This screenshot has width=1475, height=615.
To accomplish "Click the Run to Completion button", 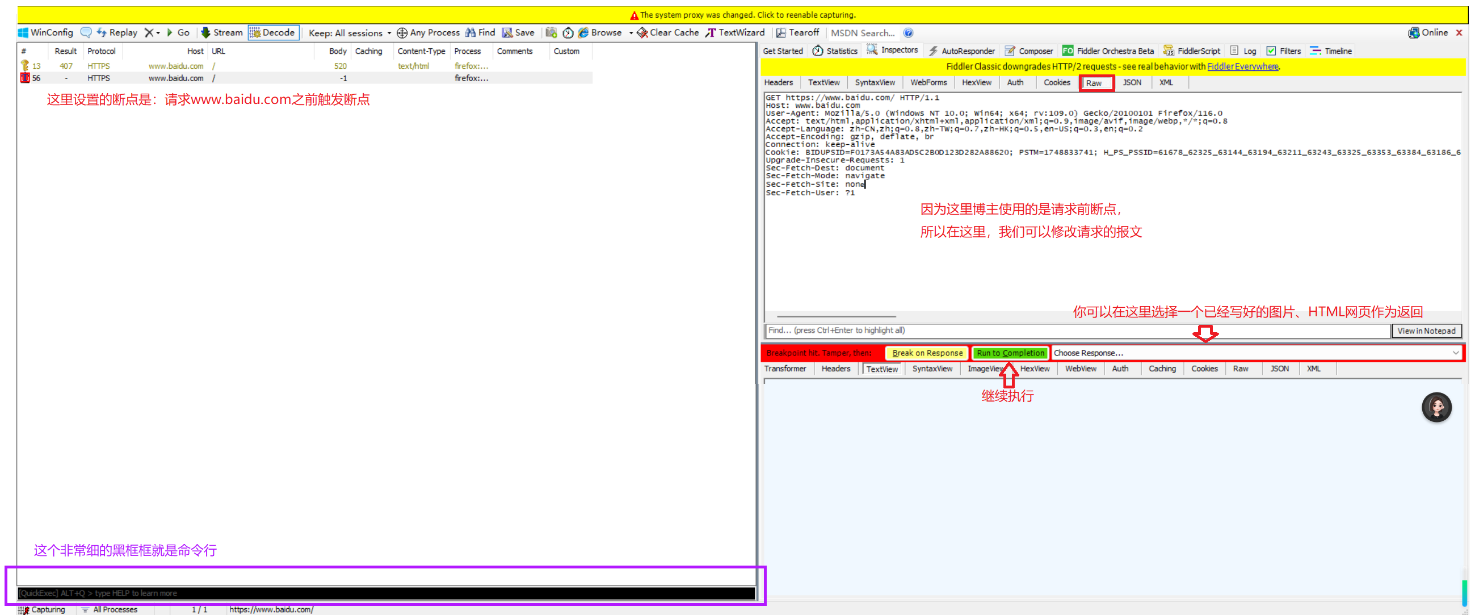I will tap(1010, 353).
